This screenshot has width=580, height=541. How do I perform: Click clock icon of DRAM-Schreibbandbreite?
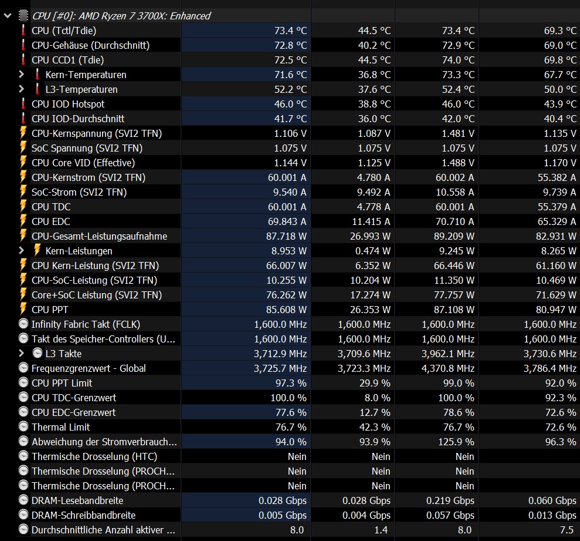23,515
